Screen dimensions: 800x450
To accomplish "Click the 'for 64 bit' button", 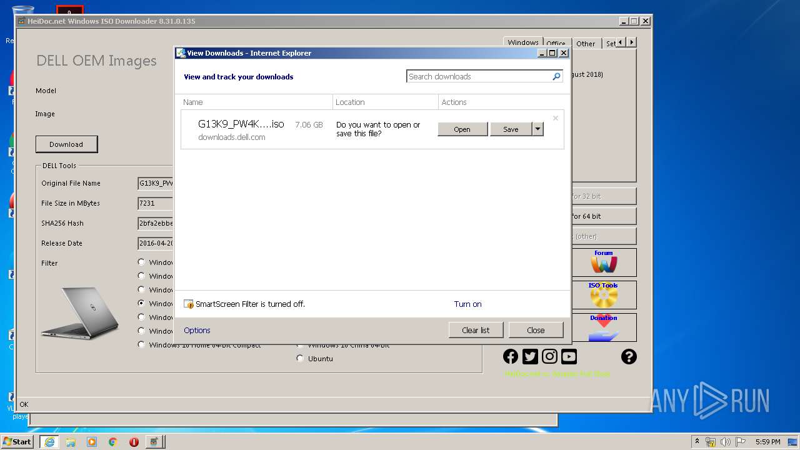I will pyautogui.click(x=603, y=216).
